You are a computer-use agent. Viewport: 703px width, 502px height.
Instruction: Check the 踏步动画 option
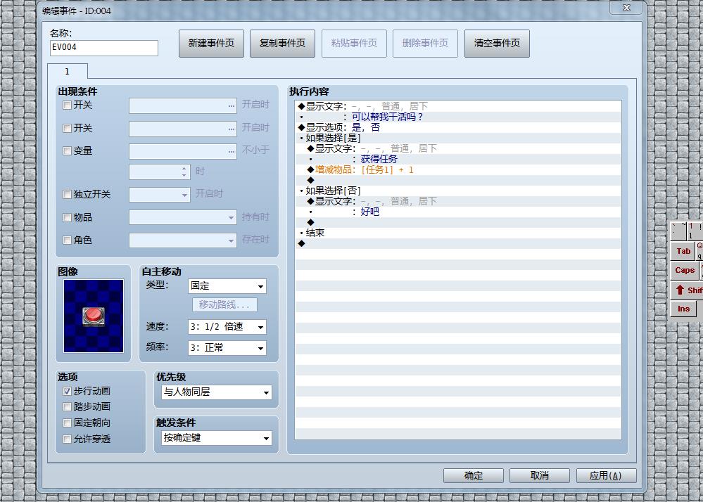[x=68, y=406]
